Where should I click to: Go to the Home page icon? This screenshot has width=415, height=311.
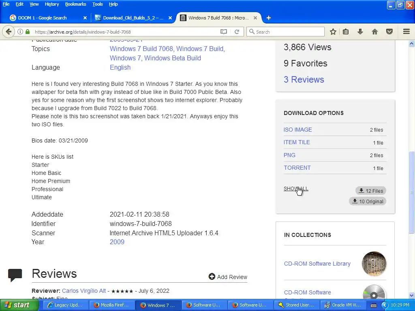click(375, 32)
